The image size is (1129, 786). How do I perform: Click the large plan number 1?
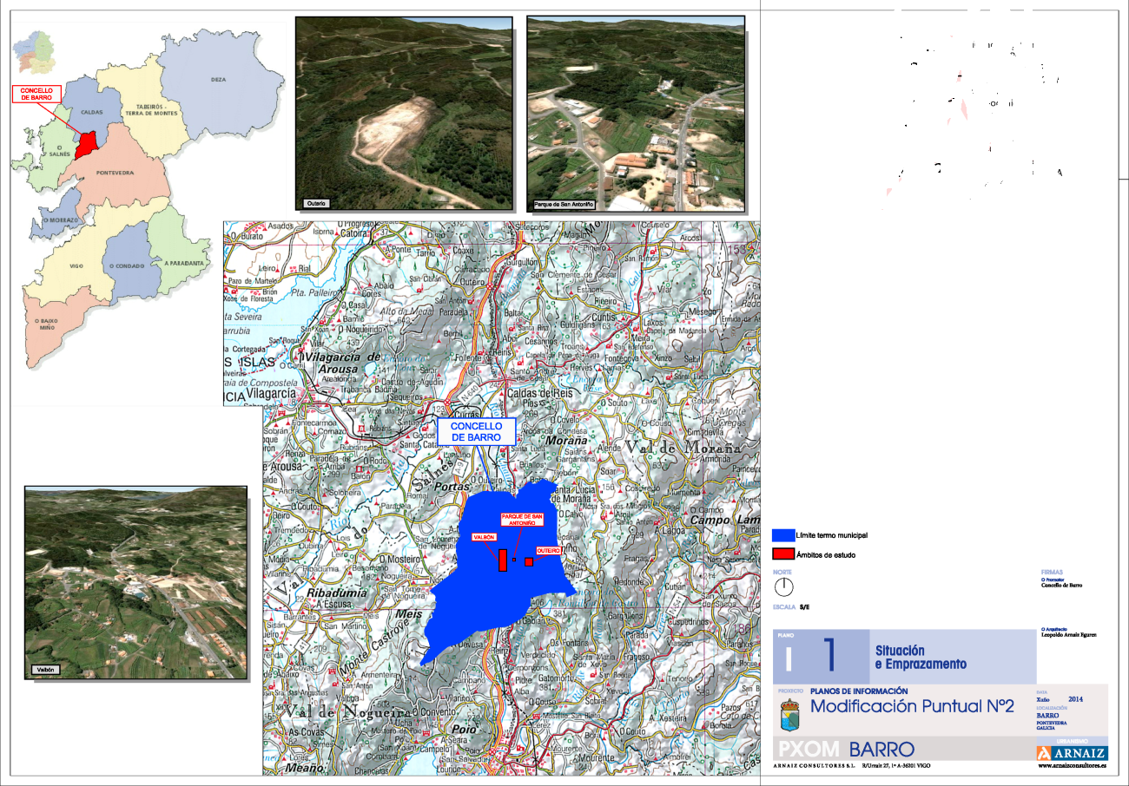830,655
